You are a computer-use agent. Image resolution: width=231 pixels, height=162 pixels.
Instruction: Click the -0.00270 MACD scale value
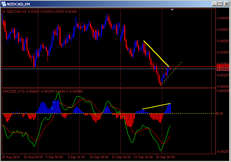(223, 152)
